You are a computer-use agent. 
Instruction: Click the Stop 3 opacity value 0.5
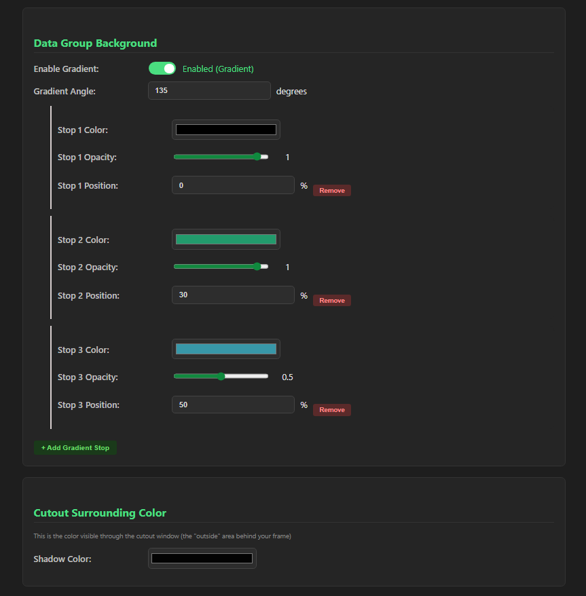point(287,377)
